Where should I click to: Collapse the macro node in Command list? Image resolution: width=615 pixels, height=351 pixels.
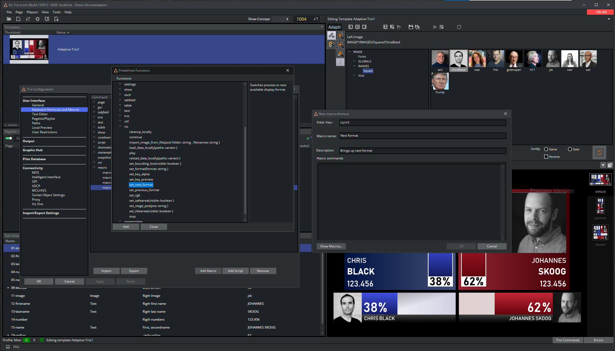pyautogui.click(x=94, y=167)
